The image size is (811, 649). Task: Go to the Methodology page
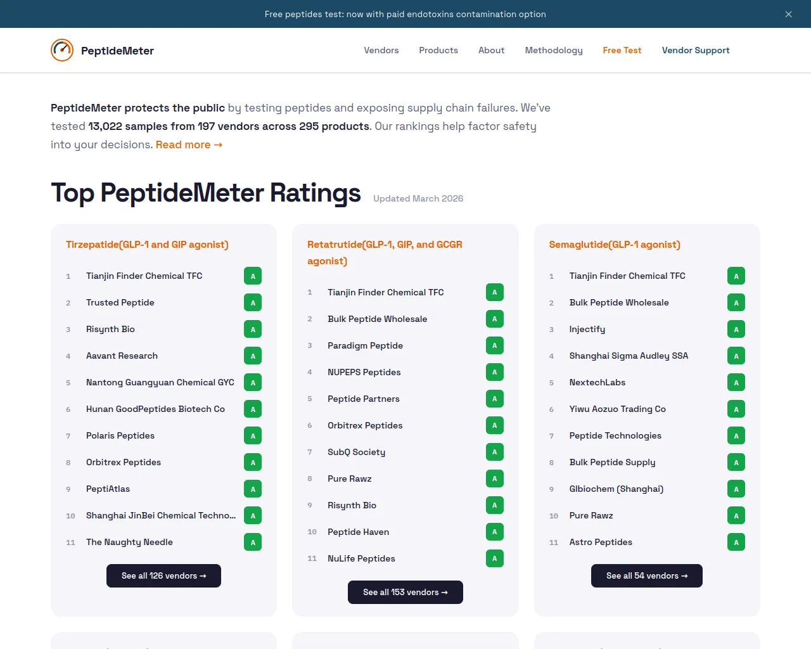(554, 50)
